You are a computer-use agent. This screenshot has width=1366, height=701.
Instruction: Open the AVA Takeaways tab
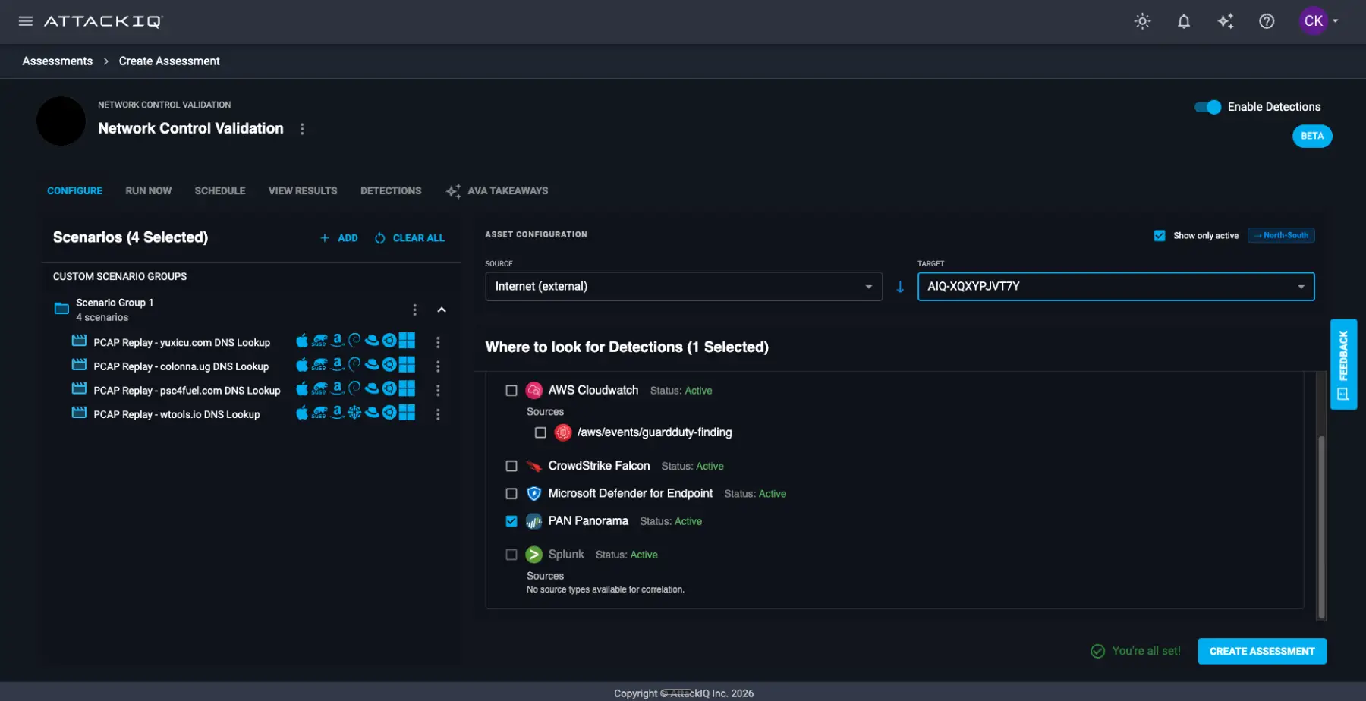click(497, 191)
